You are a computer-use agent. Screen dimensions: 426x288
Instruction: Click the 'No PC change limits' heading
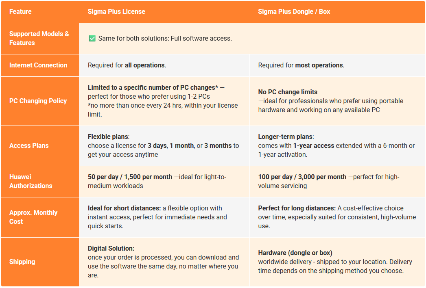coord(288,92)
